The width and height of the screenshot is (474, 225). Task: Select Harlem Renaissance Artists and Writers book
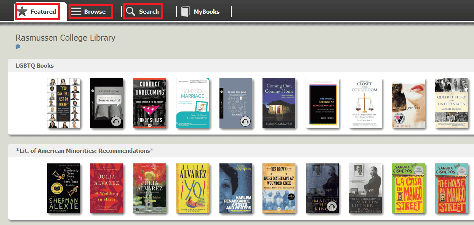[x=236, y=189]
